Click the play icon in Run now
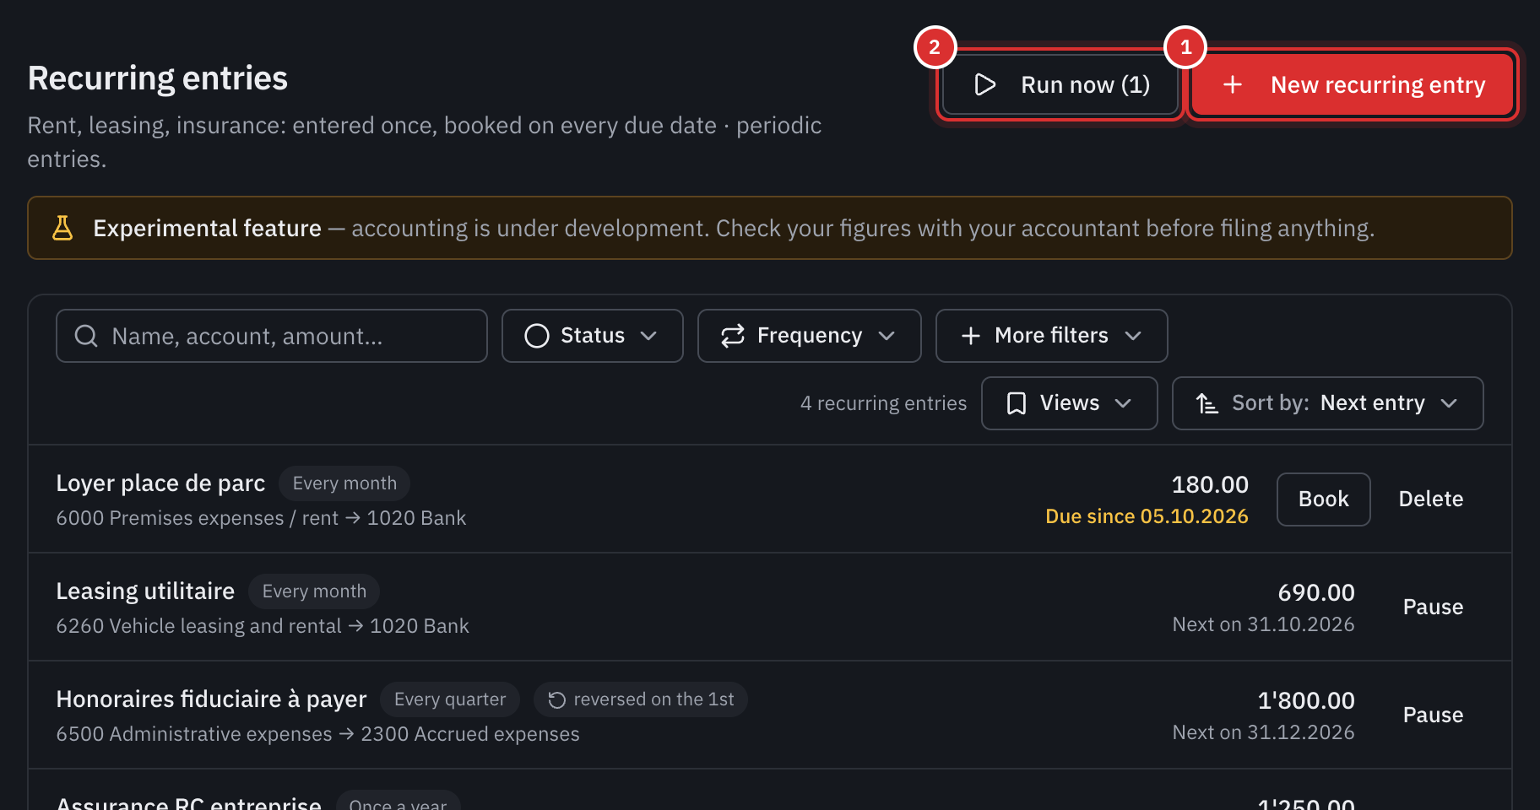This screenshot has width=1540, height=810. pyautogui.click(x=984, y=84)
